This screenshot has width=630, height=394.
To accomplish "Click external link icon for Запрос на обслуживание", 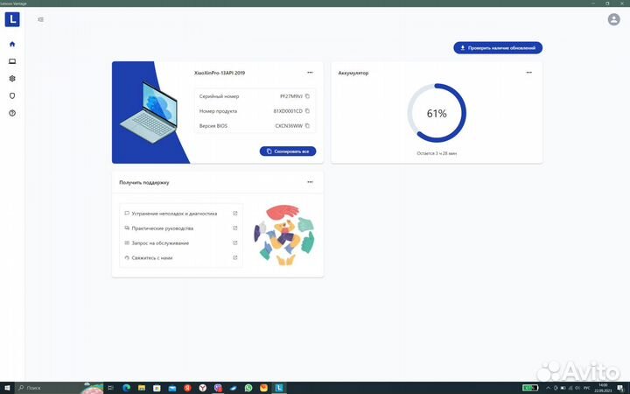I will (x=235, y=243).
